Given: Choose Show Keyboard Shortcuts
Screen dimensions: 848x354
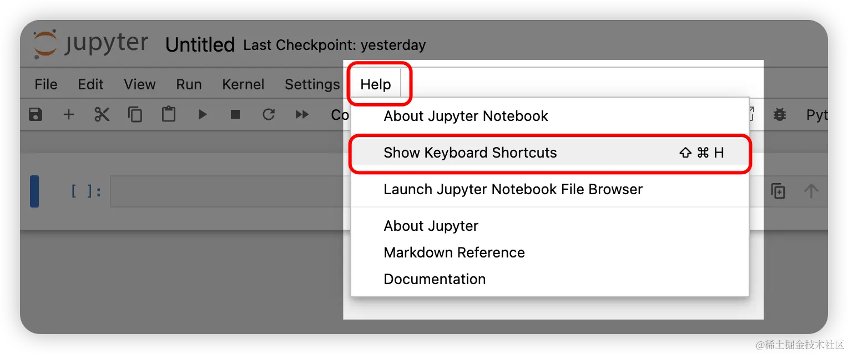Looking at the screenshot, I should coord(550,153).
